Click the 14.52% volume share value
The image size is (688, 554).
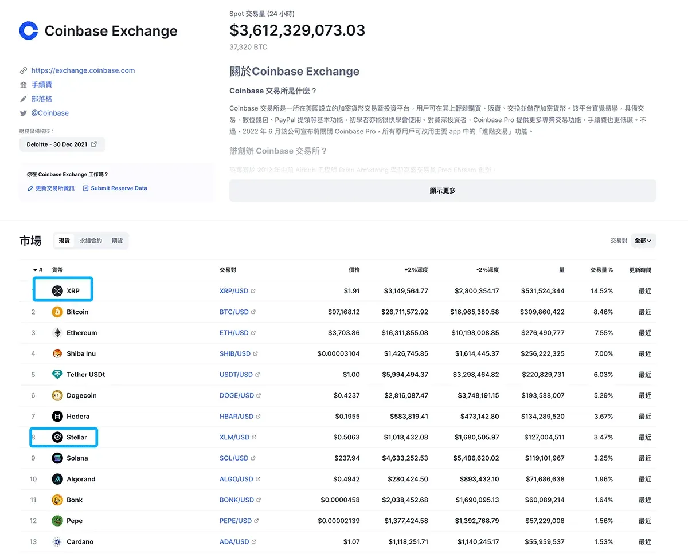pos(602,291)
